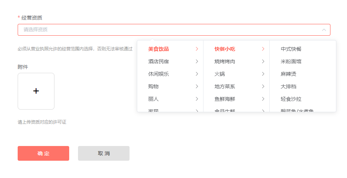The width and height of the screenshot is (347, 178).
Task: Add an attachment with the plus box
Action: tap(36, 91)
